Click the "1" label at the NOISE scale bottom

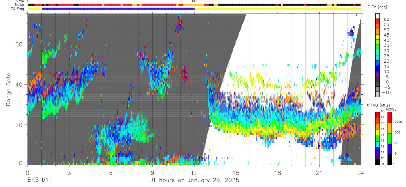point(394,164)
